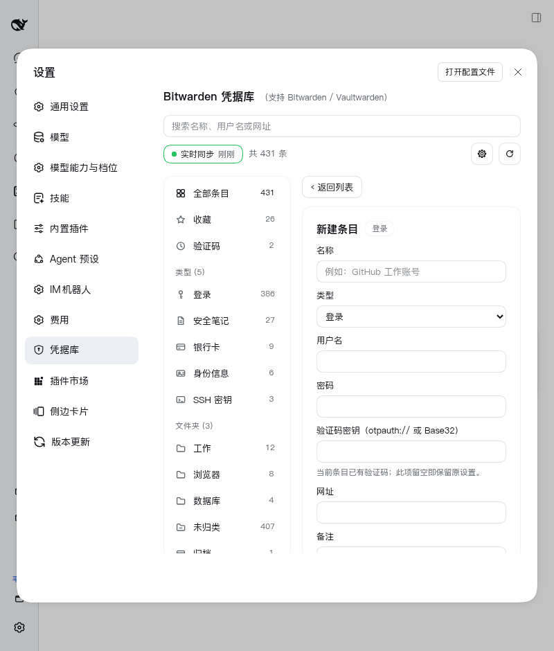Click the 工作 folder icon

(181, 448)
